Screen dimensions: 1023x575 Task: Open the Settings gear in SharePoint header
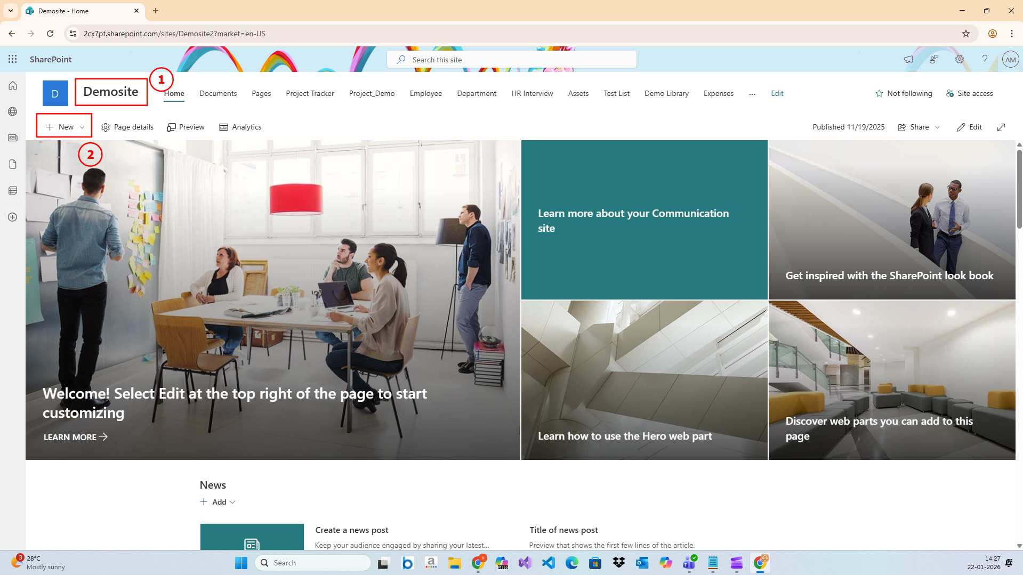pyautogui.click(x=960, y=59)
